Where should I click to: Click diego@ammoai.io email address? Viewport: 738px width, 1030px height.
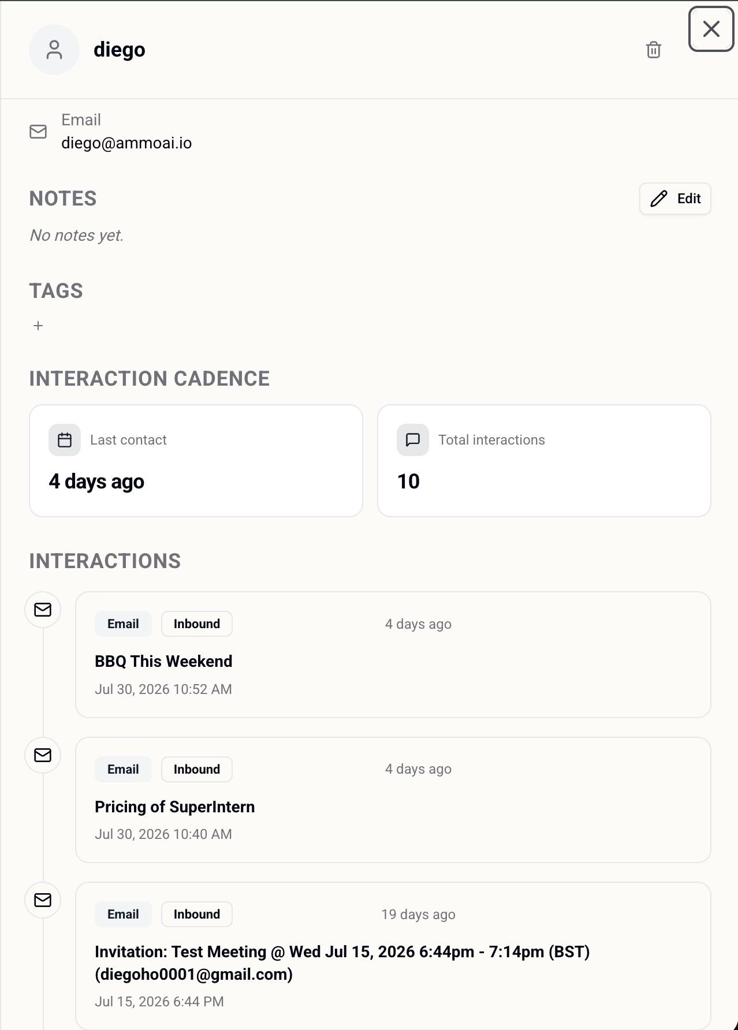pyautogui.click(x=126, y=143)
